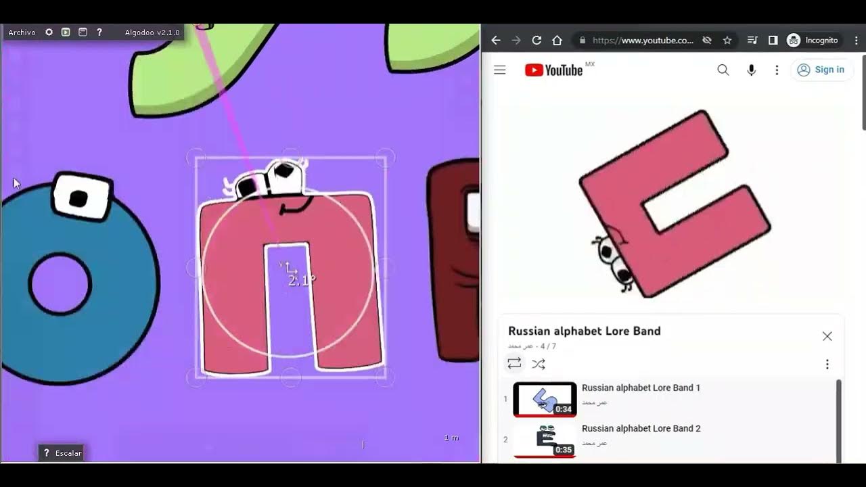The image size is (866, 487).
Task: Click the 'Russian alphabet Lore Band 1' title text
Action: coord(641,388)
